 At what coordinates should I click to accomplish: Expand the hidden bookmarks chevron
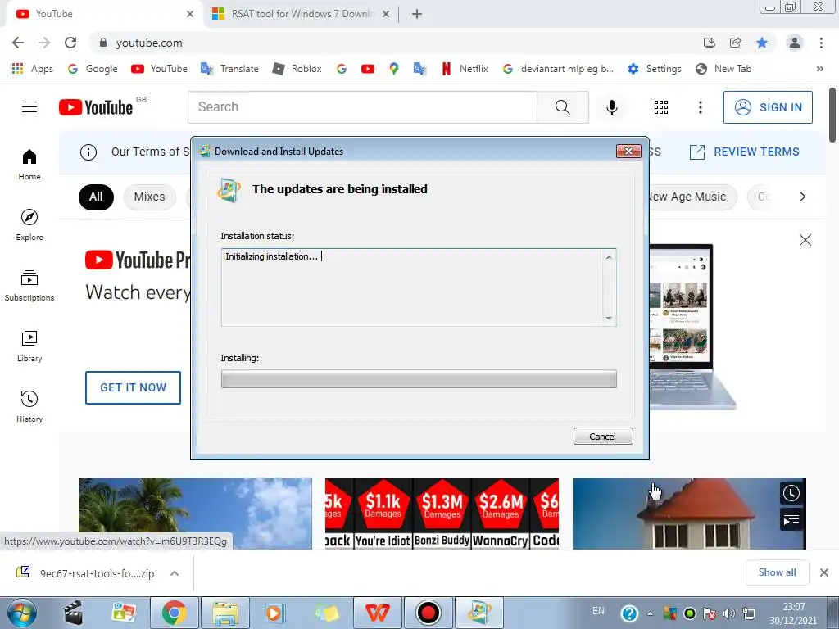(819, 69)
